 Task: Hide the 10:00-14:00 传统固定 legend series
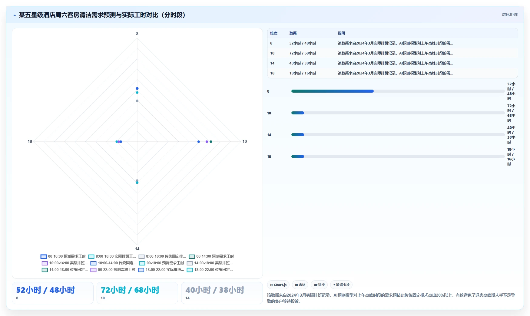113,263
